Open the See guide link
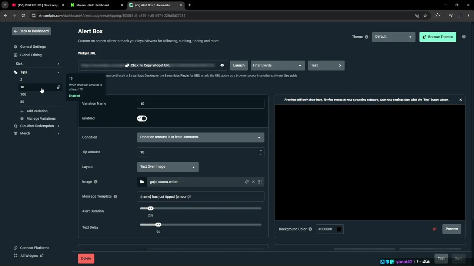474x266 pixels. 290,76
